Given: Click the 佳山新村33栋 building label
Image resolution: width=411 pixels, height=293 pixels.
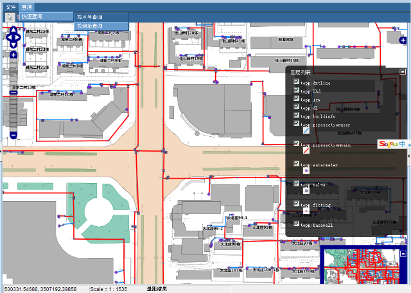Looking at the screenshot, I should pos(286,60).
